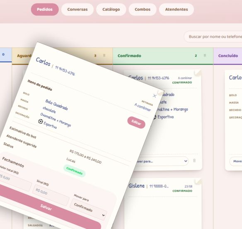Click the pause icon in Confirmado column header
Image resolution: width=242 pixels, height=229 pixels.
tap(205, 55)
